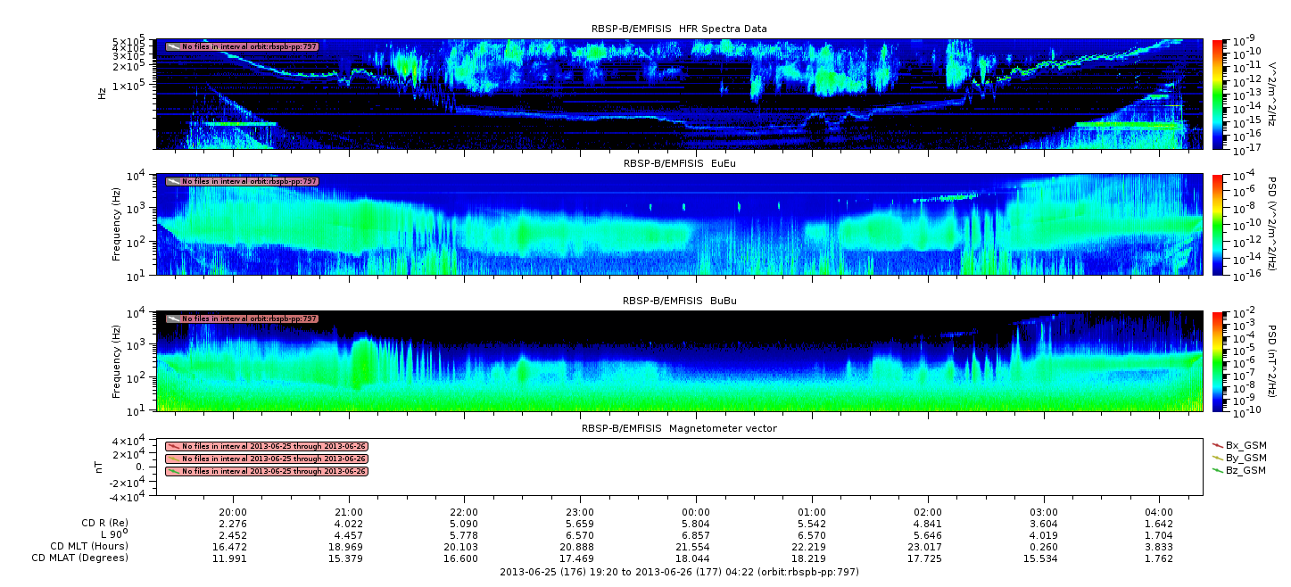Click the HFR Spectra color bar
Viewport: 1291px width, 587px height.
tap(1219, 94)
